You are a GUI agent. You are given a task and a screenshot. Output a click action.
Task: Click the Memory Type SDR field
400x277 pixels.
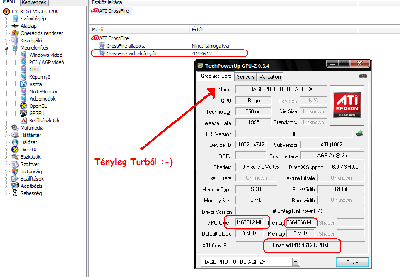coord(256,189)
